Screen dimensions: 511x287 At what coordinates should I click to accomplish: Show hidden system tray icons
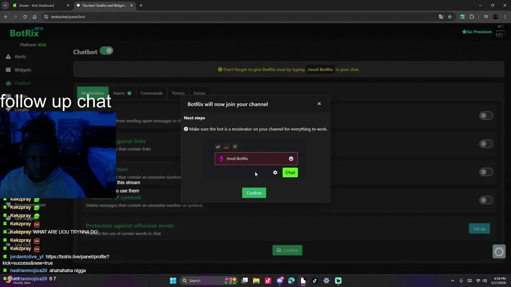click(452, 281)
